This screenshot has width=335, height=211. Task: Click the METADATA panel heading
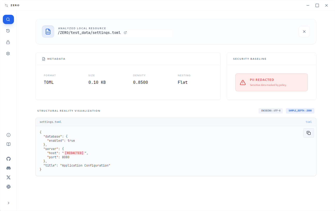[56, 59]
